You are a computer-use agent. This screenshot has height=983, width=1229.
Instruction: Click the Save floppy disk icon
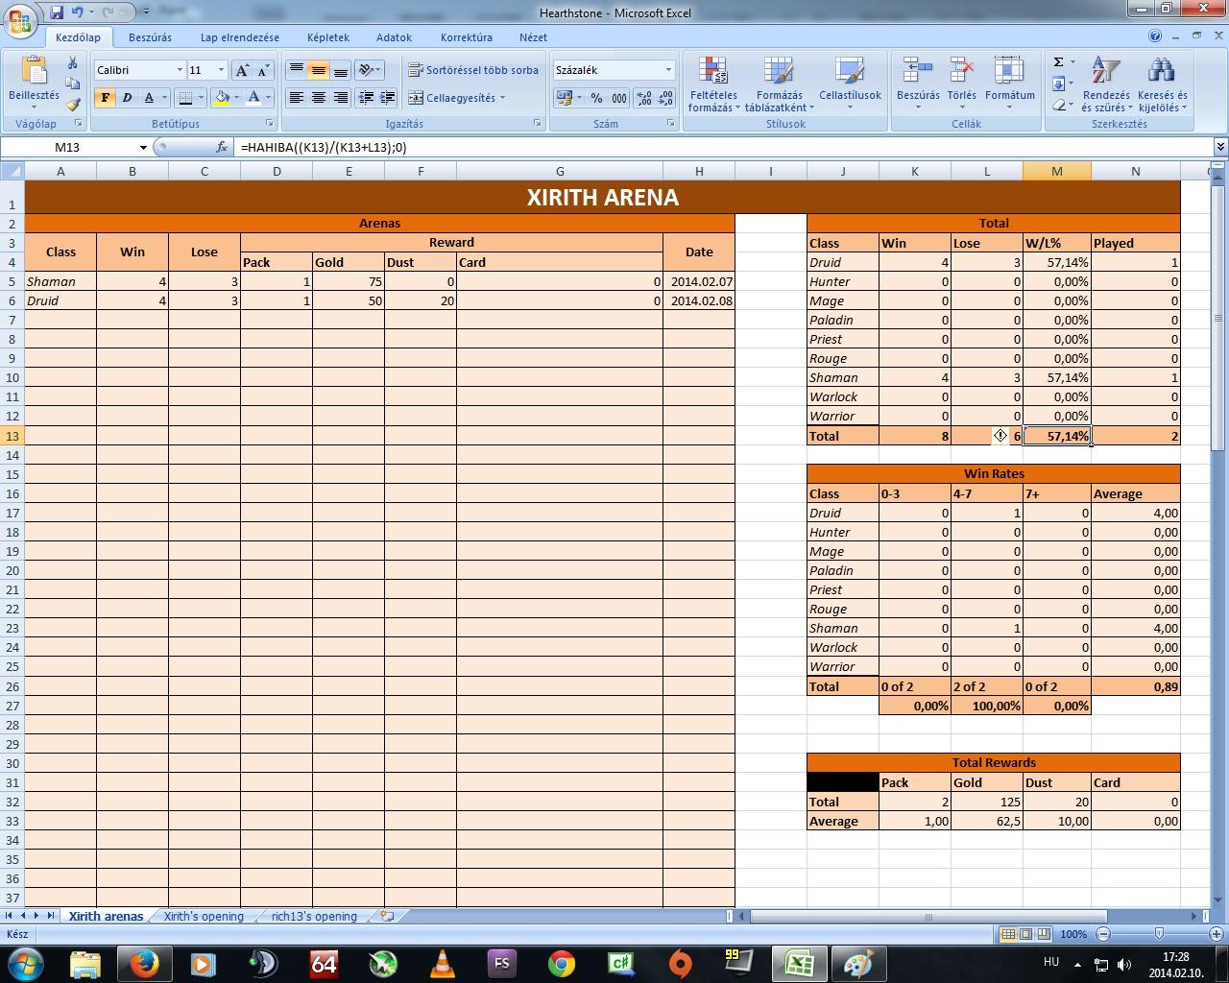[x=56, y=12]
